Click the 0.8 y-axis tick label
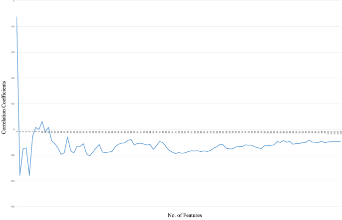Viewport: 342px width, 220px height. pyautogui.click(x=13, y=26)
